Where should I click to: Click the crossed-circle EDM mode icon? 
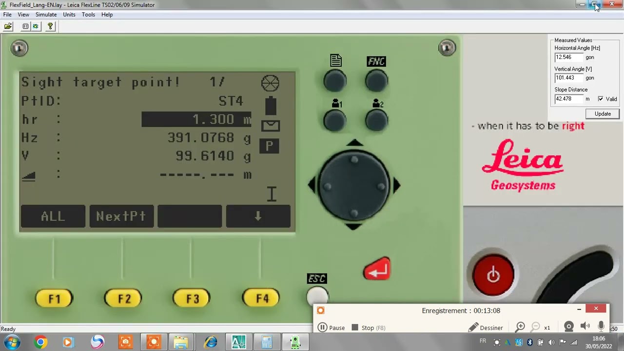click(270, 83)
